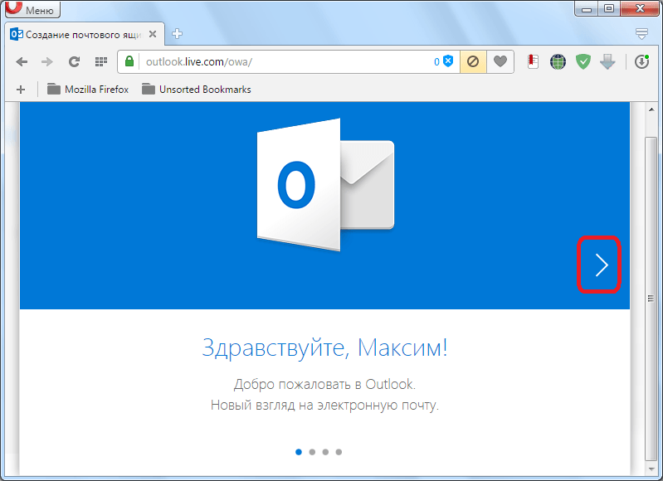Open the Opera Меню button
This screenshot has height=481, width=663.
click(x=32, y=9)
